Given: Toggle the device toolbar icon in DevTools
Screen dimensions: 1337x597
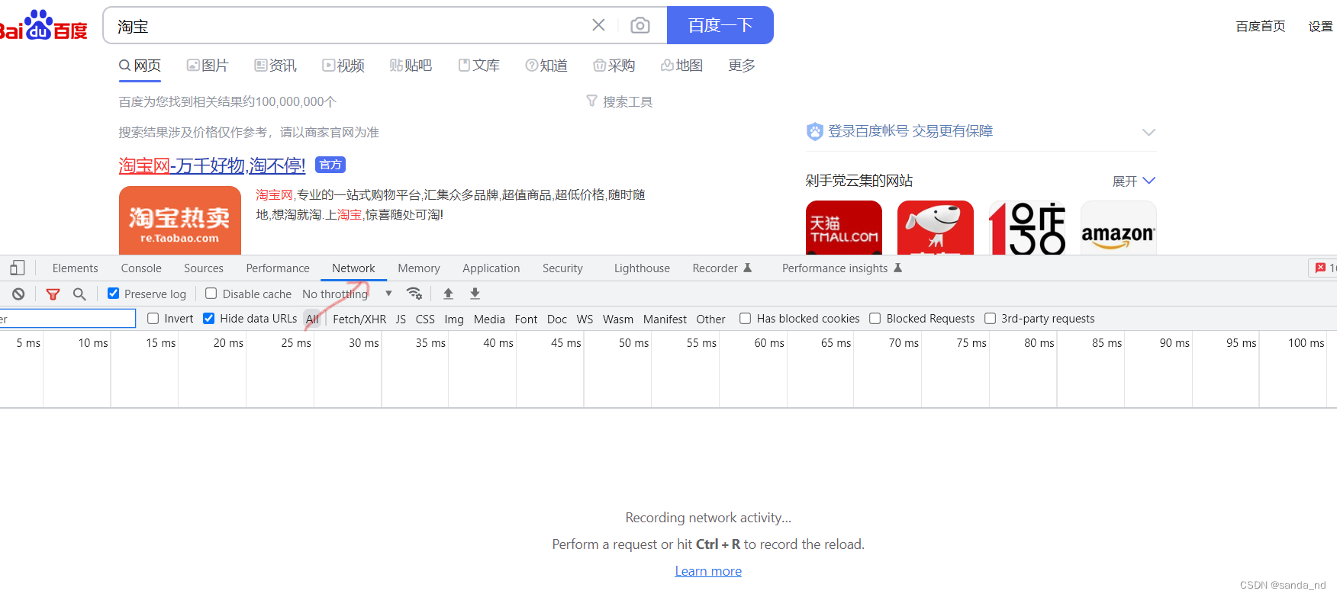Looking at the screenshot, I should [x=18, y=268].
